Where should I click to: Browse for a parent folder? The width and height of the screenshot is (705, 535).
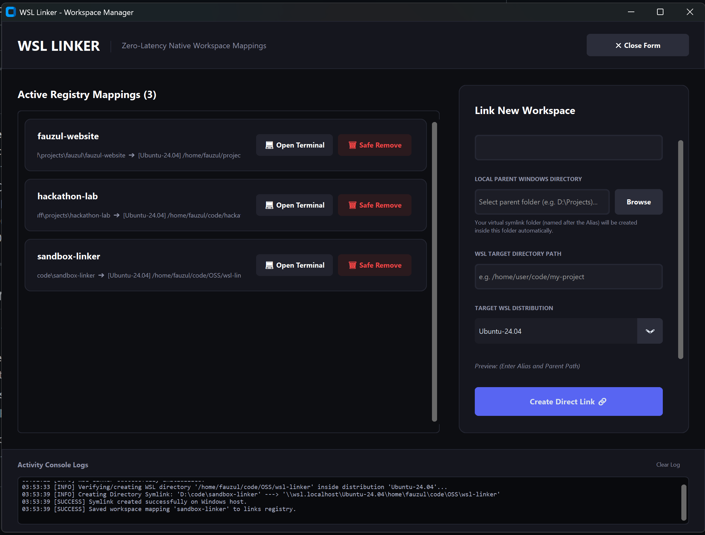[x=638, y=202]
